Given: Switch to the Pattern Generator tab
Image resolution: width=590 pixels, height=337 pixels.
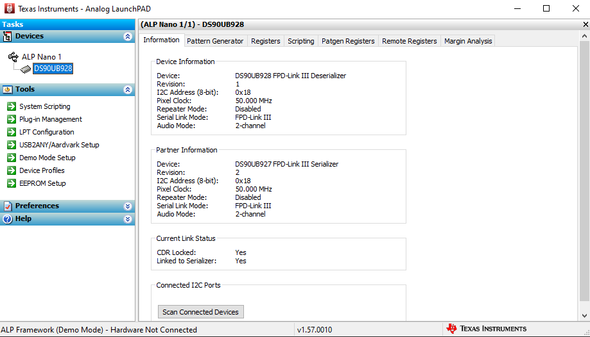Looking at the screenshot, I should coord(215,41).
